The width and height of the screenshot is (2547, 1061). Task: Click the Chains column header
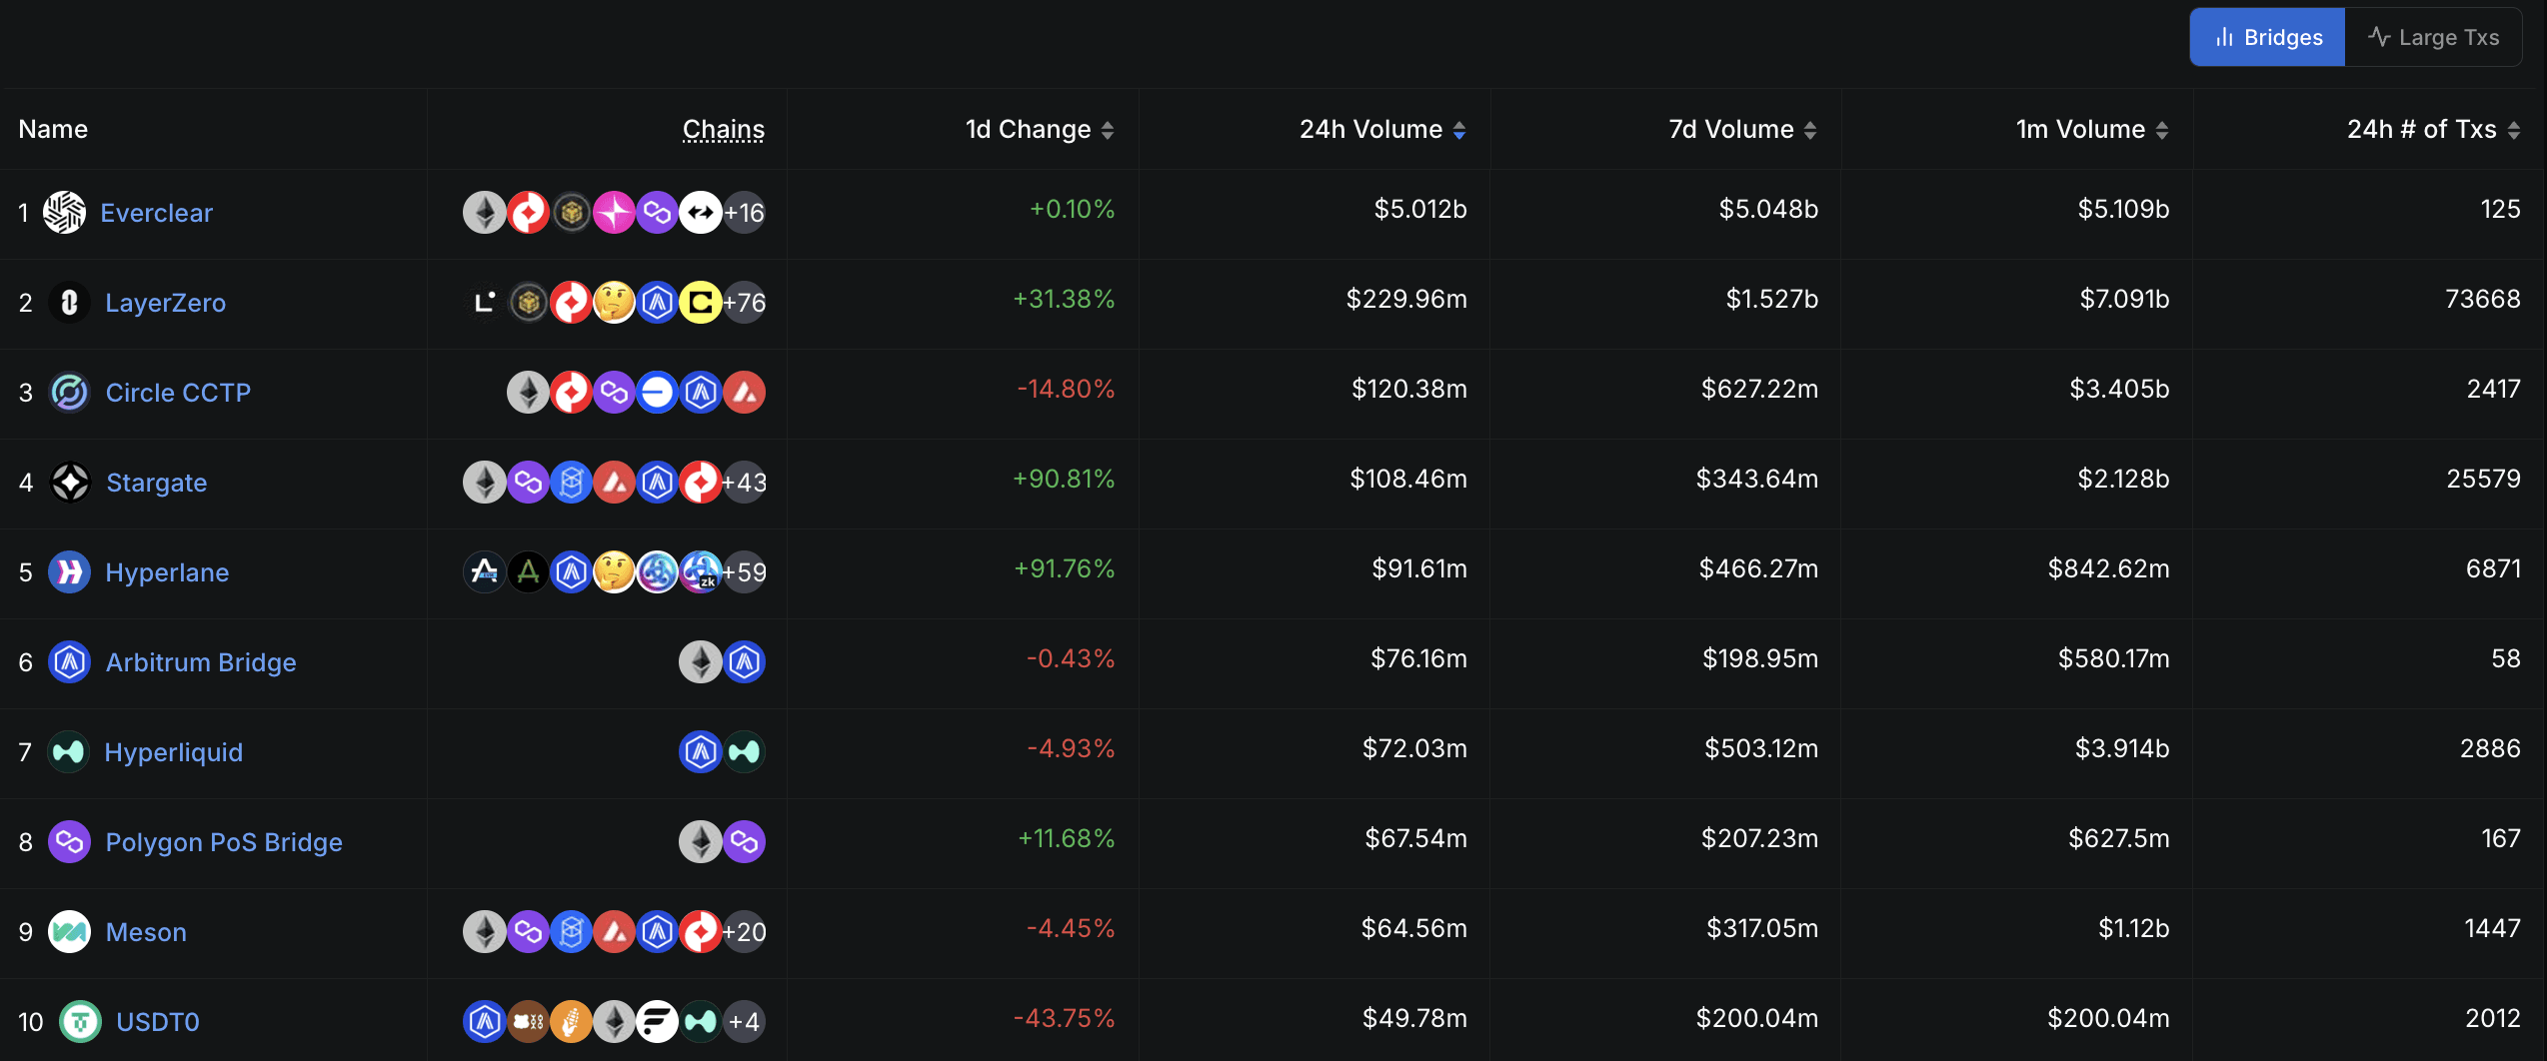click(x=724, y=129)
